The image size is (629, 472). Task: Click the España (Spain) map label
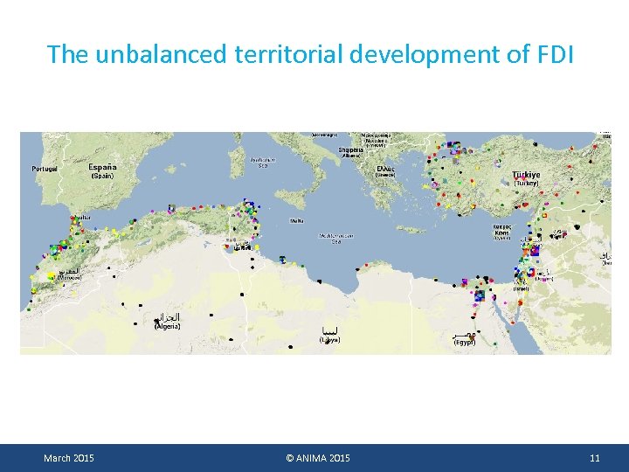pyautogui.click(x=103, y=171)
